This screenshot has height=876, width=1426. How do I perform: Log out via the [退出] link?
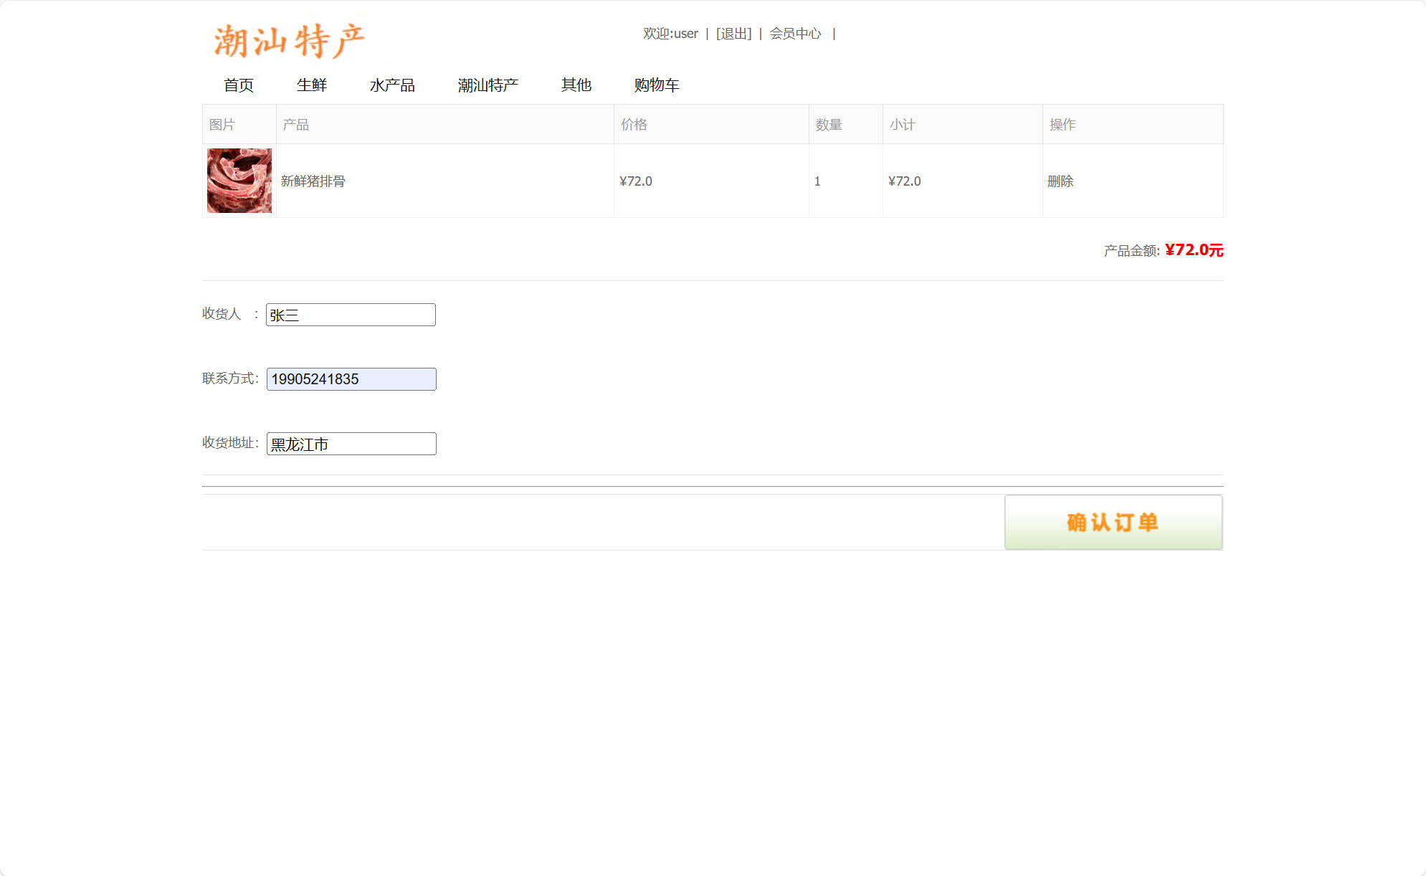pyautogui.click(x=731, y=33)
